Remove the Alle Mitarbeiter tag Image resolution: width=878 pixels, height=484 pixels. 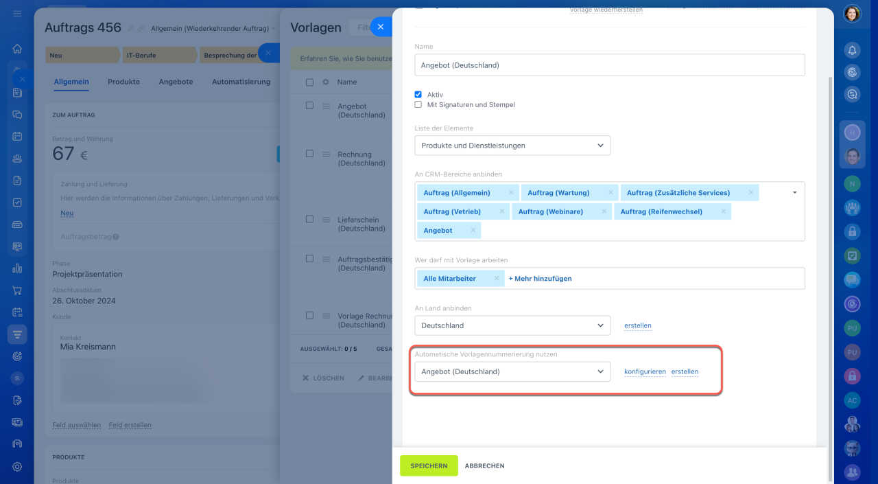coord(497,279)
